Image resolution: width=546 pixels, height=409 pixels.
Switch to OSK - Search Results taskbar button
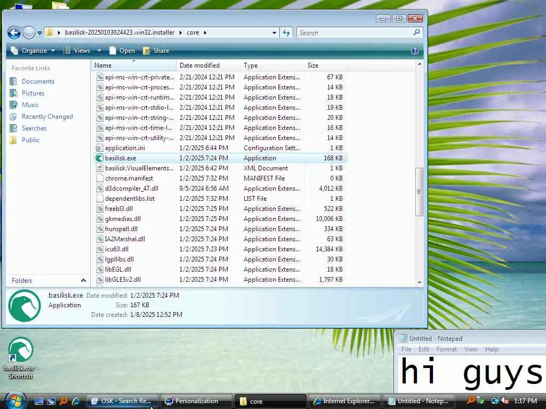pos(122,401)
